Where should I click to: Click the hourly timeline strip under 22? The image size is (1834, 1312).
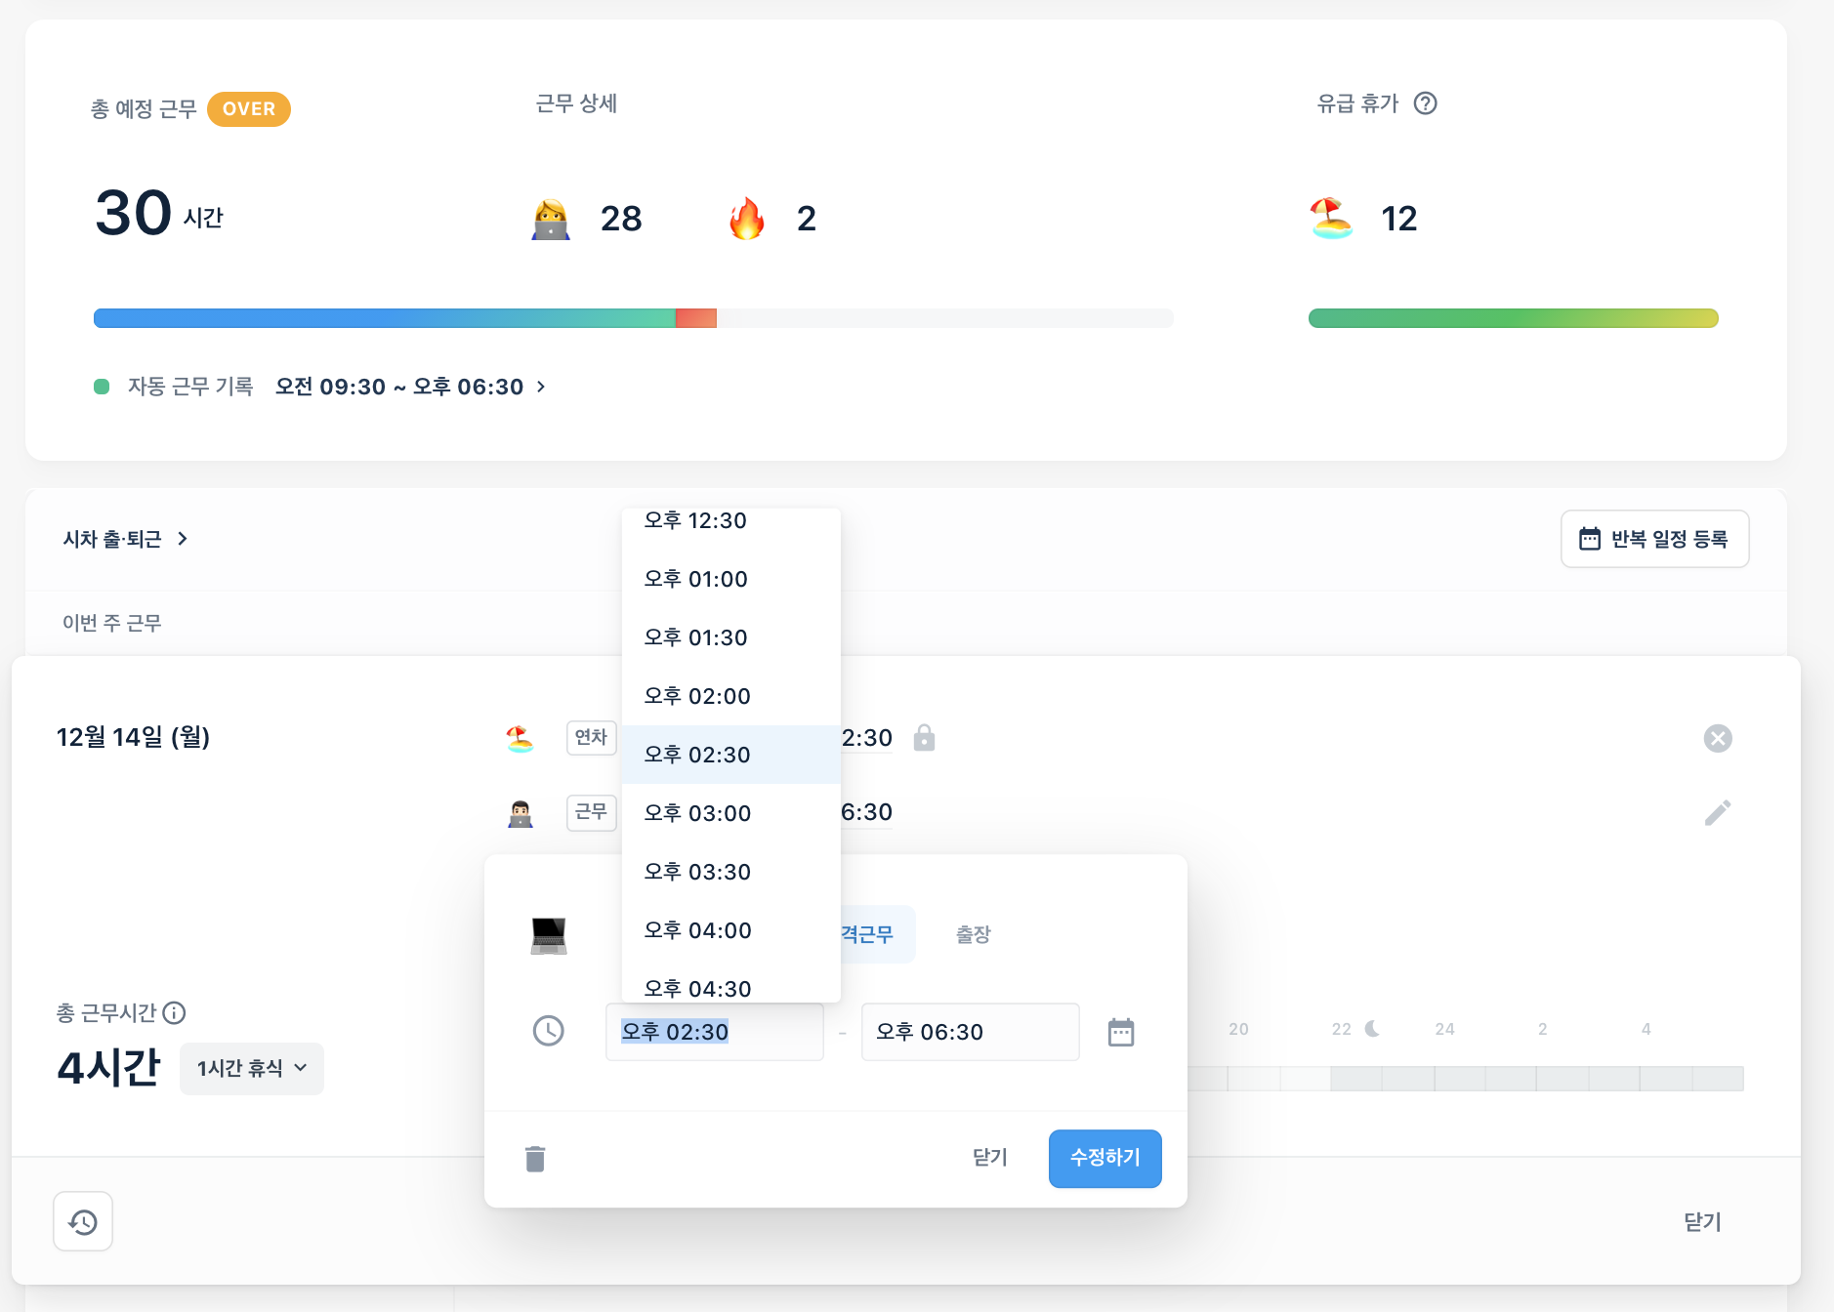coord(1356,1079)
